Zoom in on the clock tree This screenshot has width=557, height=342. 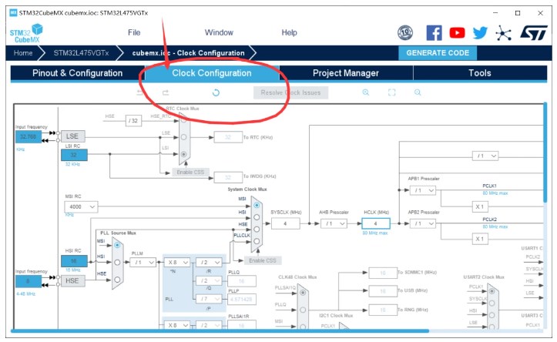coord(365,92)
